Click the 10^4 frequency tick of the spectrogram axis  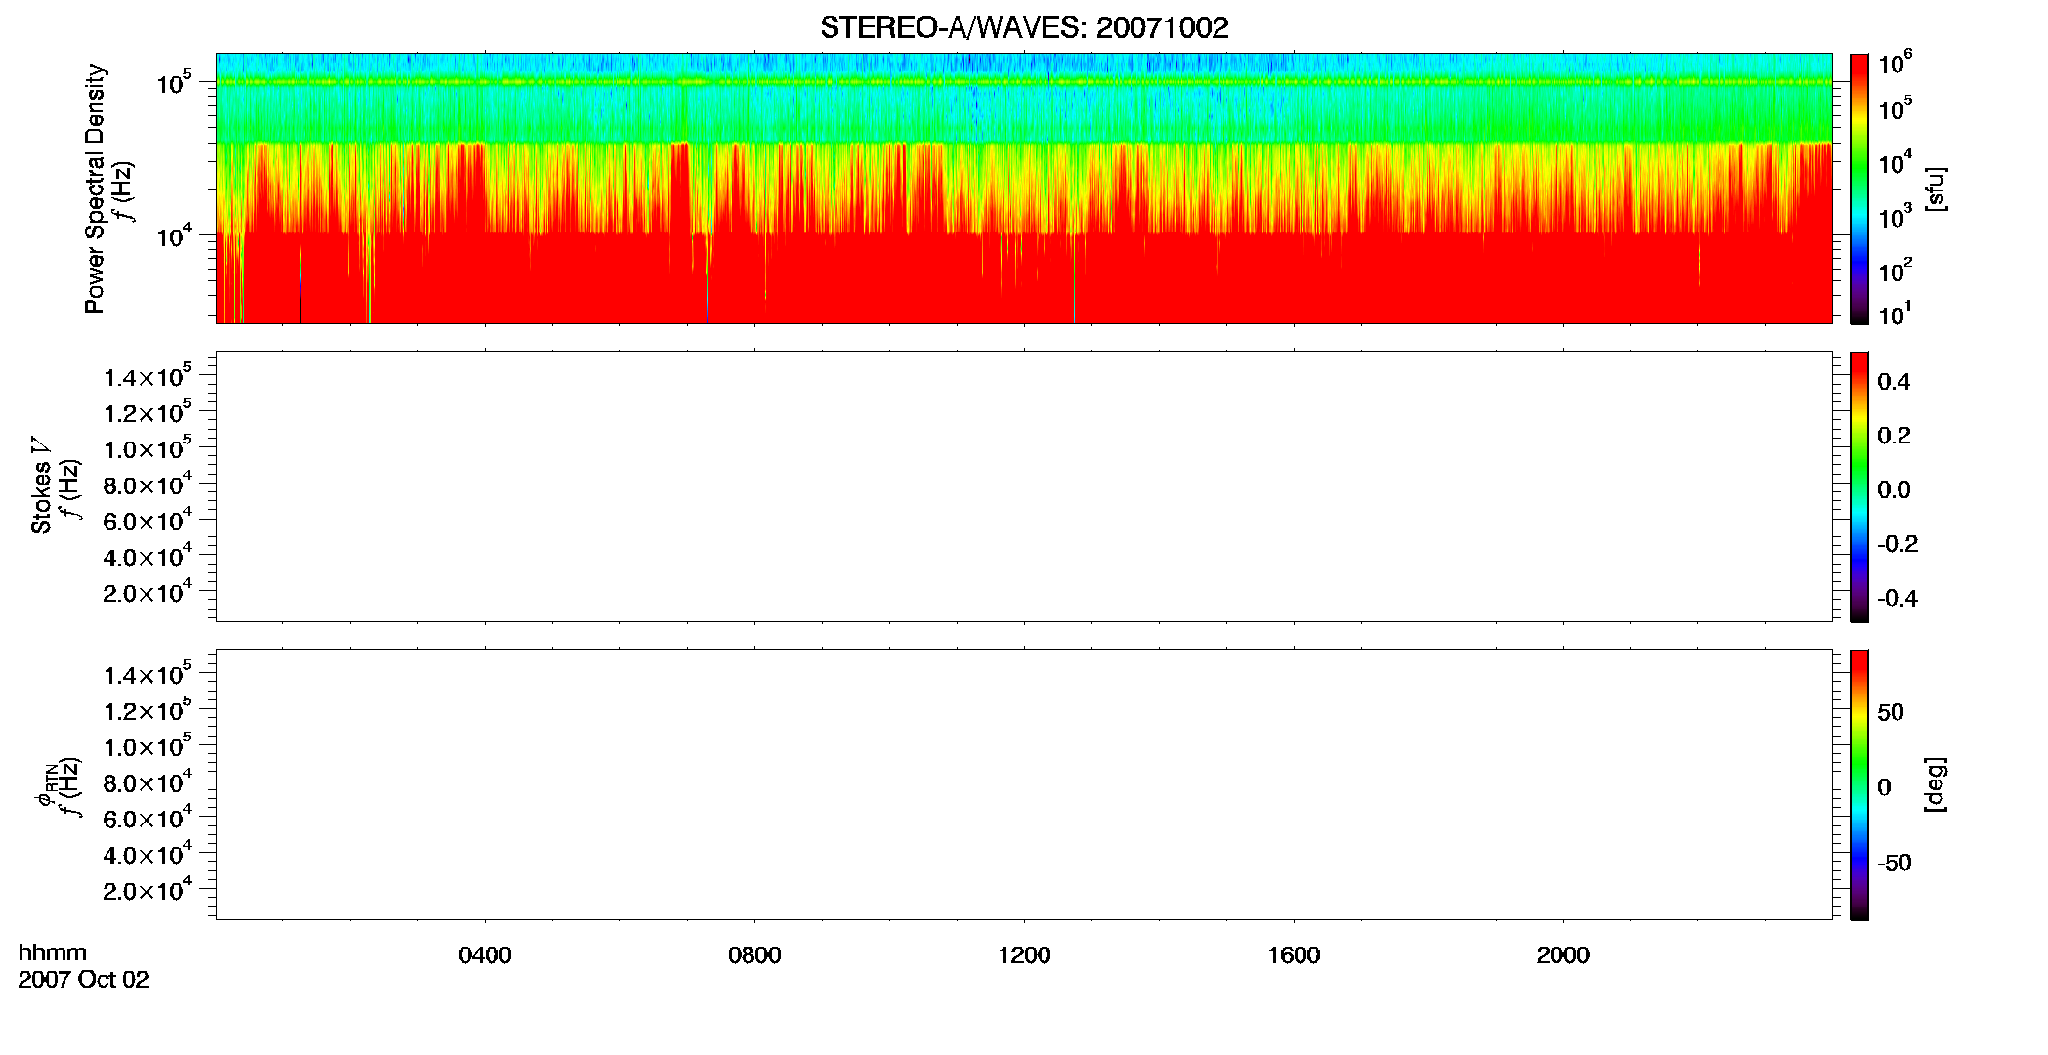[x=175, y=235]
